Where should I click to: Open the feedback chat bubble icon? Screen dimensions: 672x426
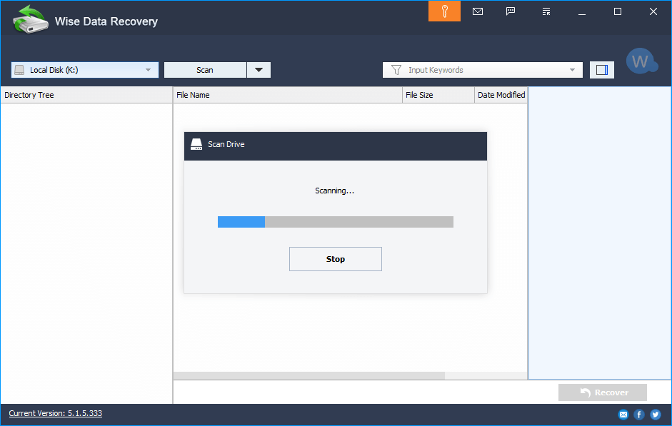coord(511,11)
